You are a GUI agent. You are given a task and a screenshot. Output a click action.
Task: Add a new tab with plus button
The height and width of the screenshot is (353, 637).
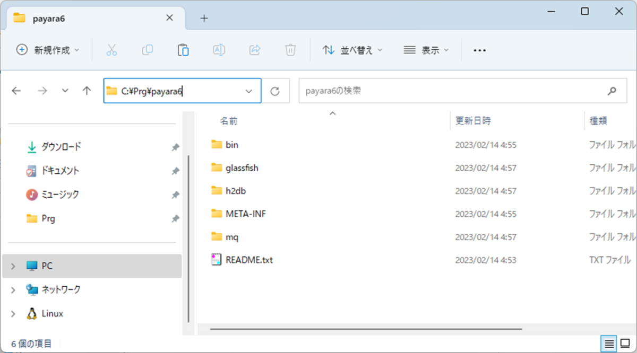coord(204,18)
